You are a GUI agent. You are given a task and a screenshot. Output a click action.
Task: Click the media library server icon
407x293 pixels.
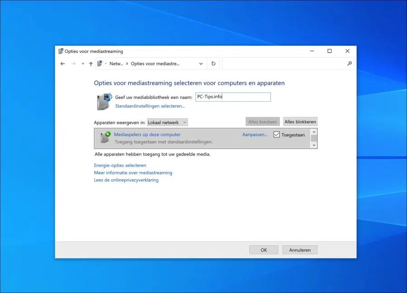point(104,102)
